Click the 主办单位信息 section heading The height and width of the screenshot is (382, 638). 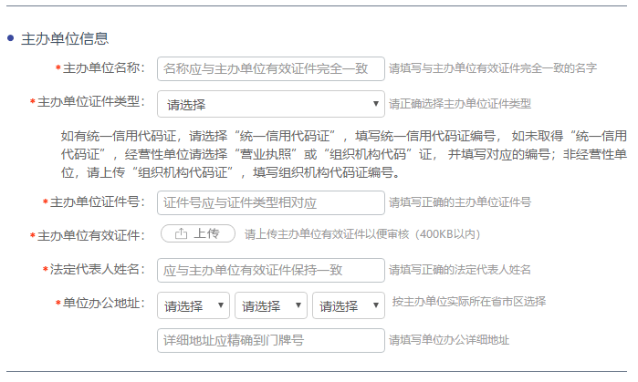pyautogui.click(x=65, y=38)
